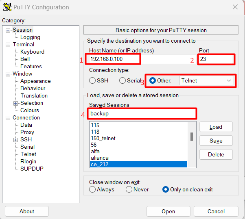
Task: Open the Behaviour settings category
Action: (x=33, y=88)
